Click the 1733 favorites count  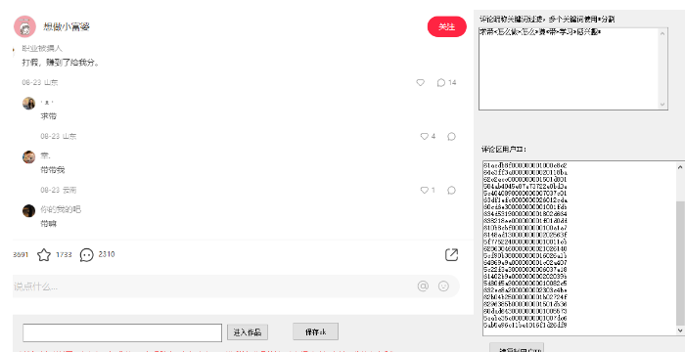coord(64,254)
